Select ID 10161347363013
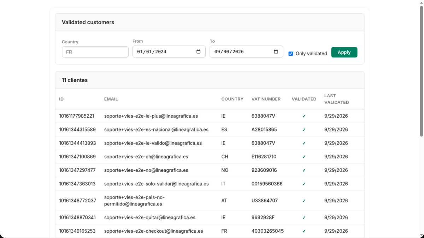The width and height of the screenshot is (424, 238). (x=77, y=184)
